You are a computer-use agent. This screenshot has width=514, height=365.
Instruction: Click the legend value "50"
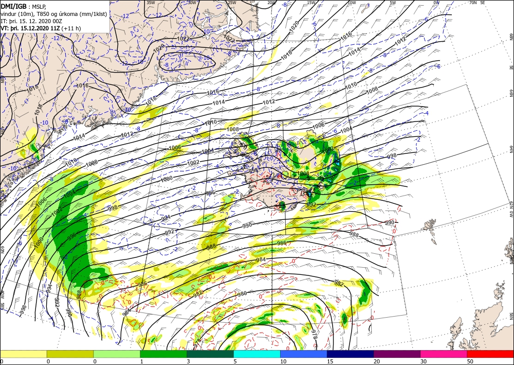[x=470, y=361]
